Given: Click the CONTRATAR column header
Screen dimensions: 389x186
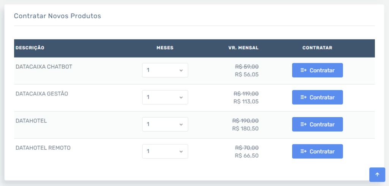Looking at the screenshot, I should tap(317, 48).
